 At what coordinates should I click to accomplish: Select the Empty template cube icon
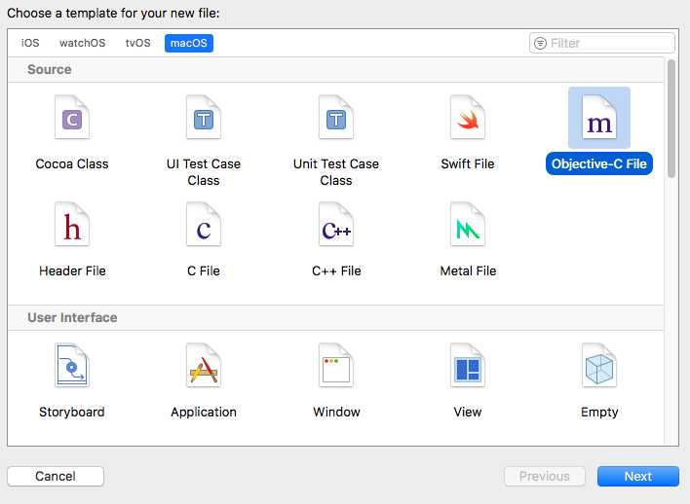599,365
